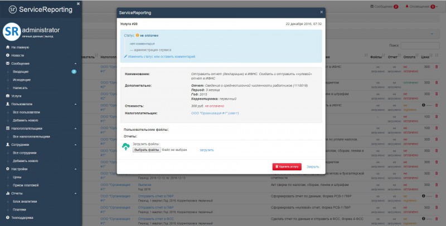
Task: Select Написать in the sidebar
Action: pyautogui.click(x=20, y=88)
